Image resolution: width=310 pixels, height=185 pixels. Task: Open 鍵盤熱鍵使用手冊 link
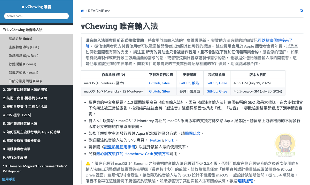[x=120, y=147]
